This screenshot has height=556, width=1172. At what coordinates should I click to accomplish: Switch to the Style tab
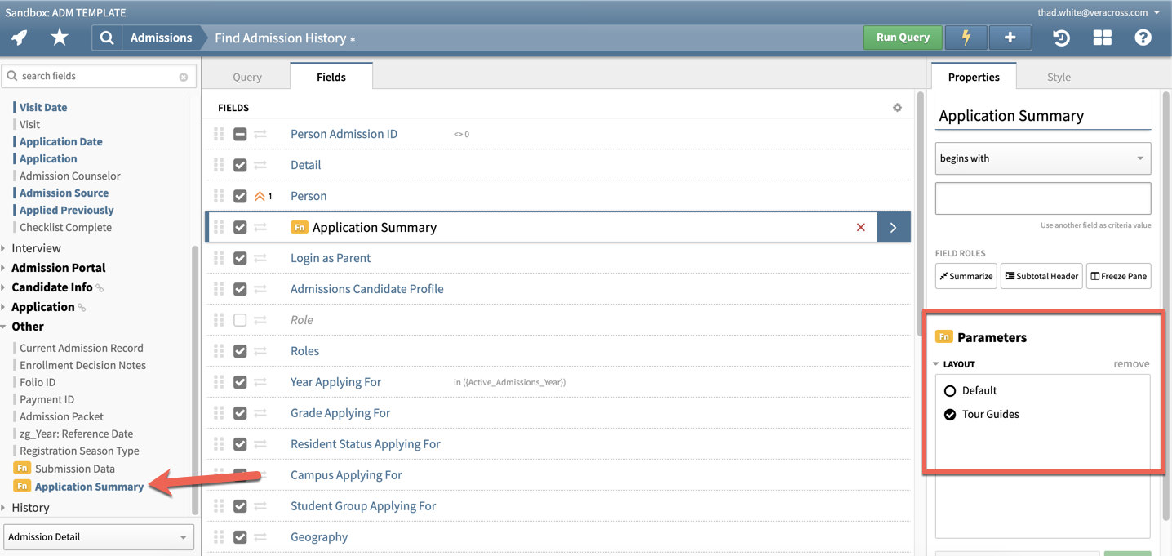coord(1058,76)
